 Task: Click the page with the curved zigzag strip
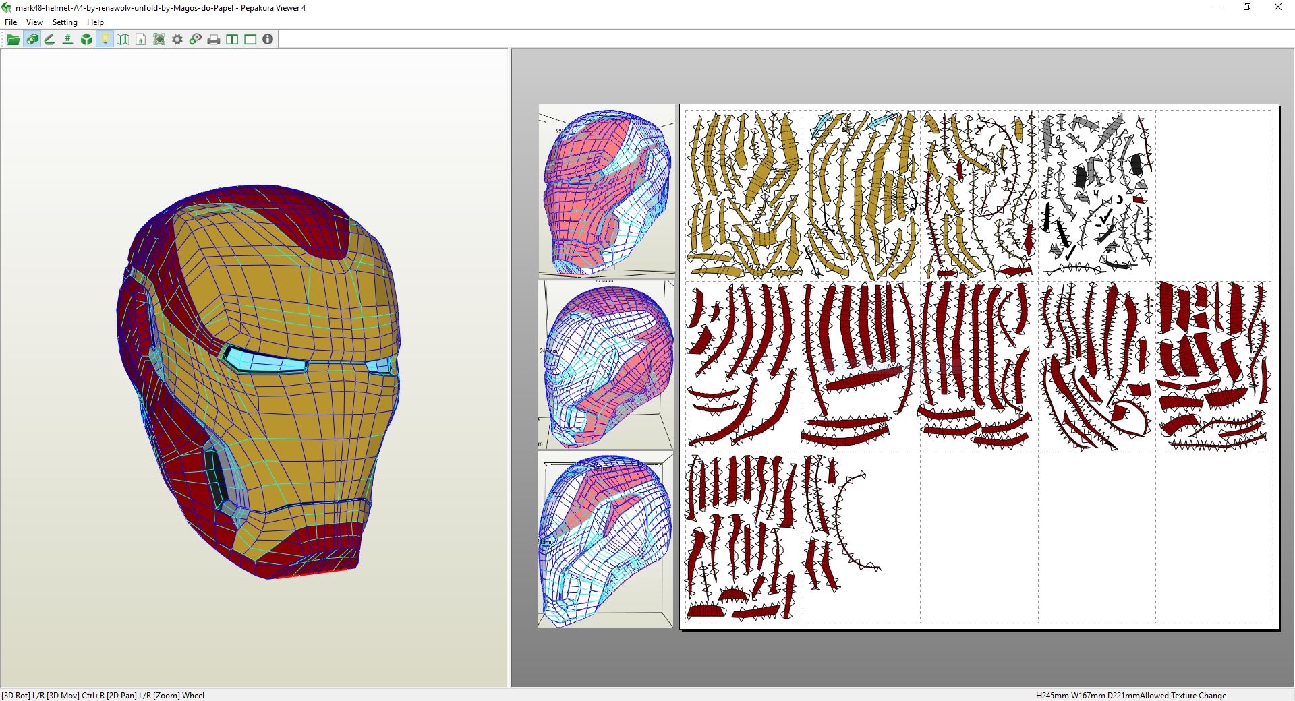click(861, 537)
